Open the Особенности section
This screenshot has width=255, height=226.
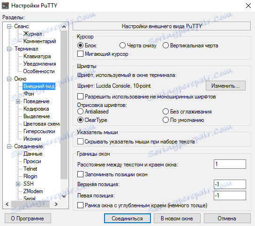pos(39,71)
